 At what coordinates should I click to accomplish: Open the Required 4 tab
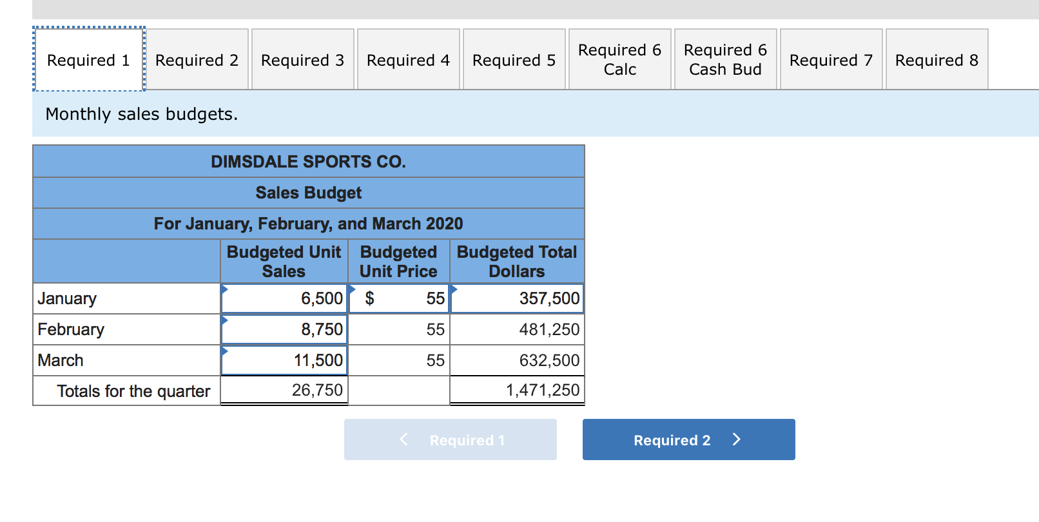[x=409, y=59]
